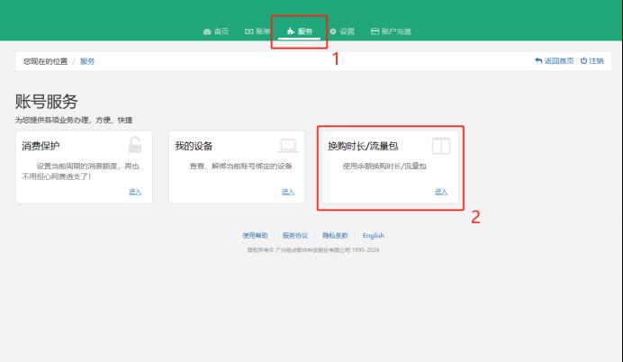Click 返回首页 link at top right
The width and height of the screenshot is (623, 362).
(558, 61)
